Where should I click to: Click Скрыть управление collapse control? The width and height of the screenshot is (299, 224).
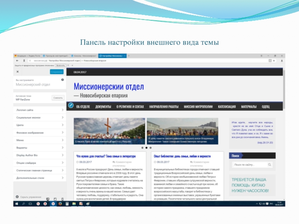tap(29, 197)
